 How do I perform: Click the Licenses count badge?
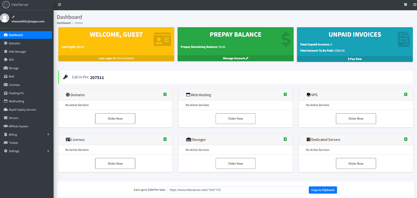click(165, 139)
